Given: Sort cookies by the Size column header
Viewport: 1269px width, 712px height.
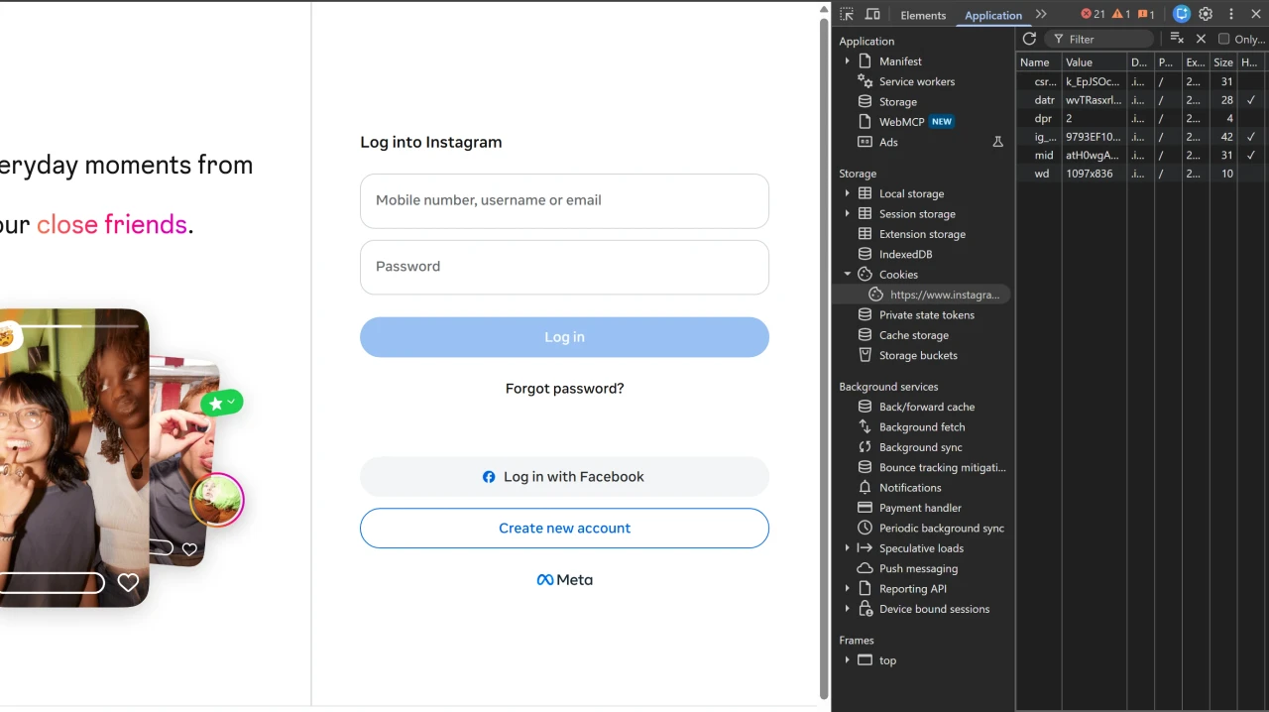Looking at the screenshot, I should click(1223, 62).
